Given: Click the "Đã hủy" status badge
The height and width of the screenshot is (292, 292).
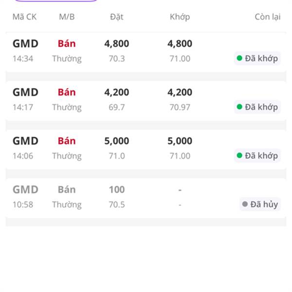Looking at the screenshot, I should click(x=260, y=204).
